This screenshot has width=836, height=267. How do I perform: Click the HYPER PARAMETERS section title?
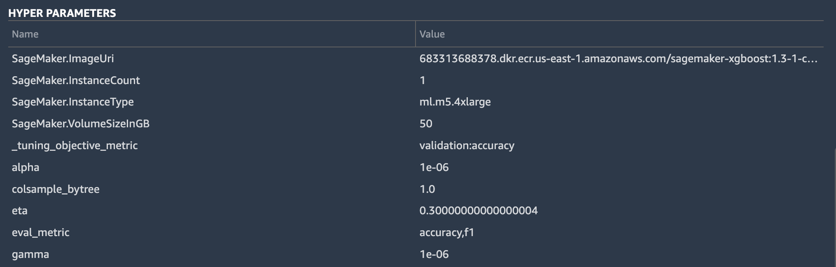(62, 13)
